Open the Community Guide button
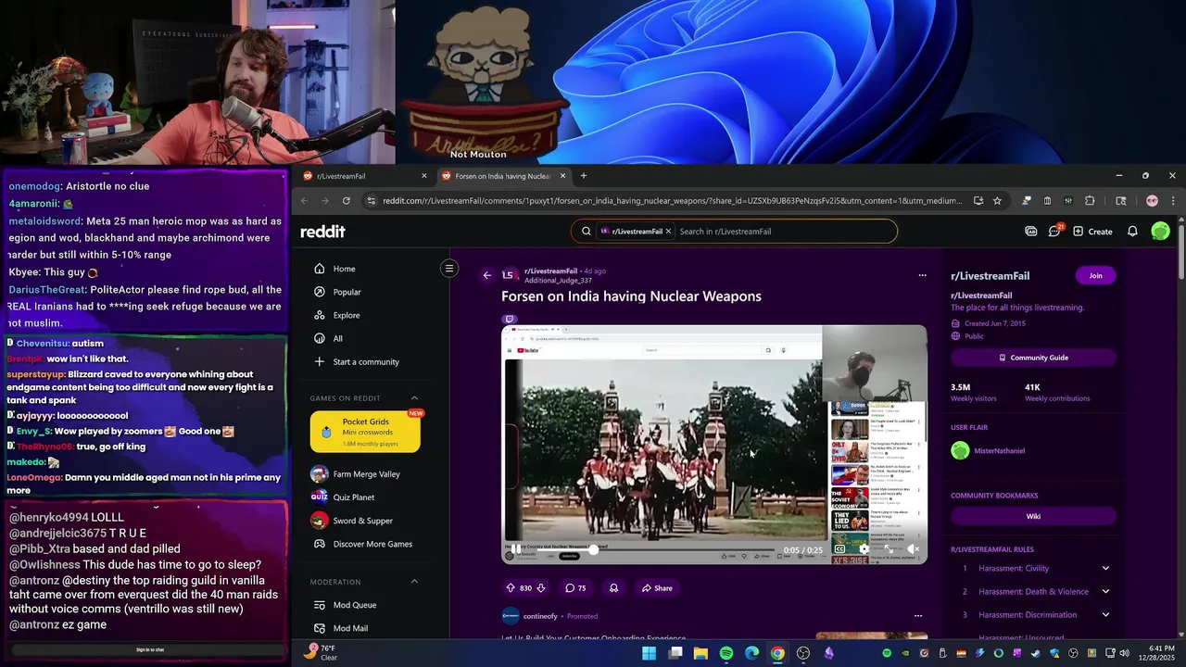 [x=1033, y=358]
